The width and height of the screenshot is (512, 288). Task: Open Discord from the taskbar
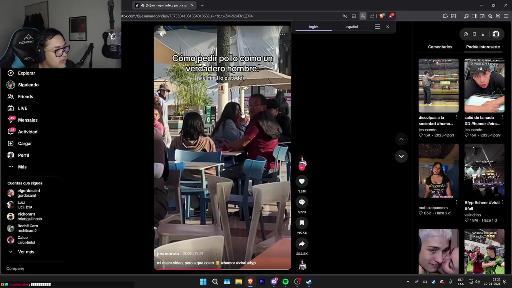(274, 282)
